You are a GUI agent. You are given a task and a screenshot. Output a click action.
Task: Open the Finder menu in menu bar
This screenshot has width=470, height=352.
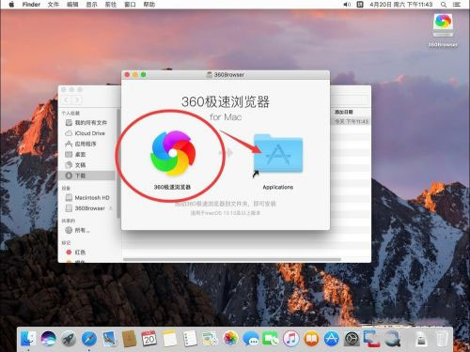tap(31, 5)
